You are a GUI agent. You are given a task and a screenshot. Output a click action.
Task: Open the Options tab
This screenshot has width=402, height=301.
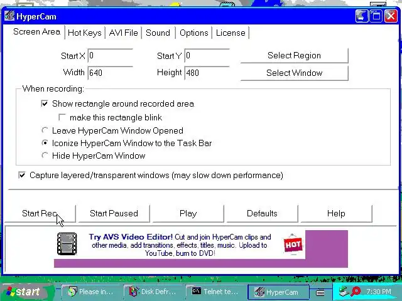click(194, 33)
